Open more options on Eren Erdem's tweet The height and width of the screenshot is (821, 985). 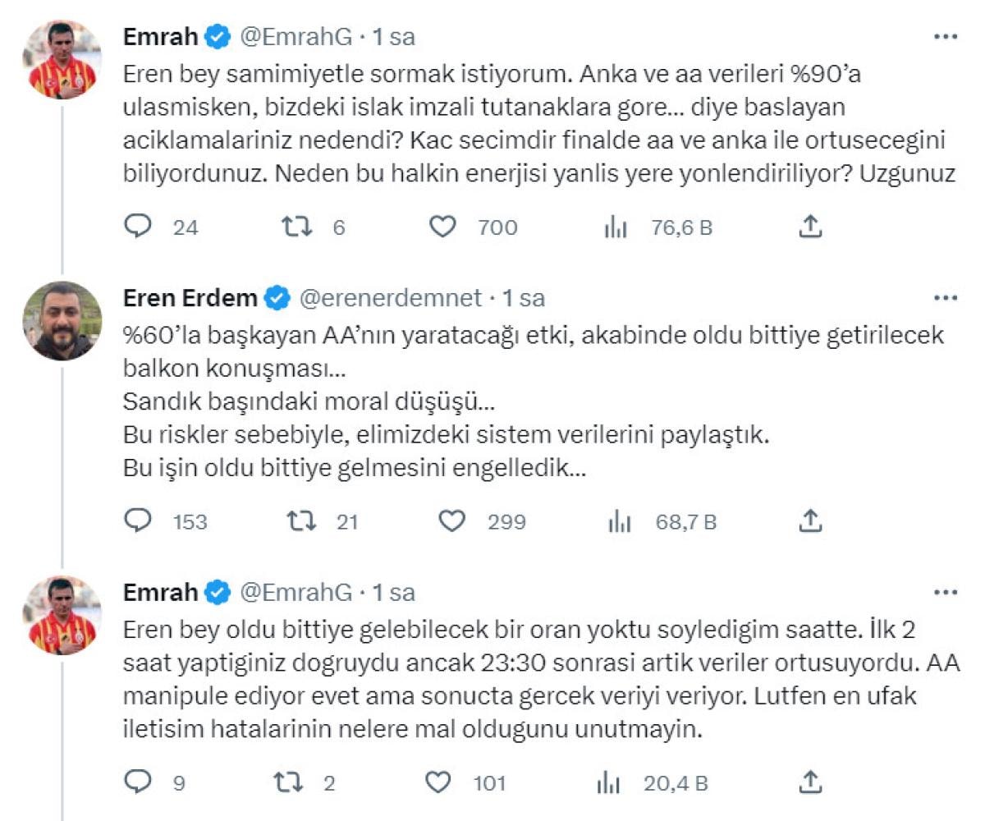(946, 298)
